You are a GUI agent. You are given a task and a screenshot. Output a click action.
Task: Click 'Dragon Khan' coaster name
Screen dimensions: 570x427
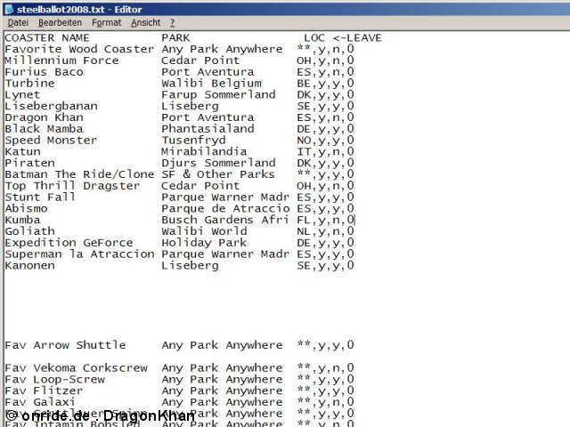[44, 117]
